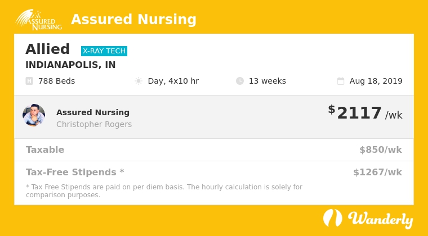Click the recruiter name Christopher Rogers
428x236 pixels.
click(x=94, y=124)
